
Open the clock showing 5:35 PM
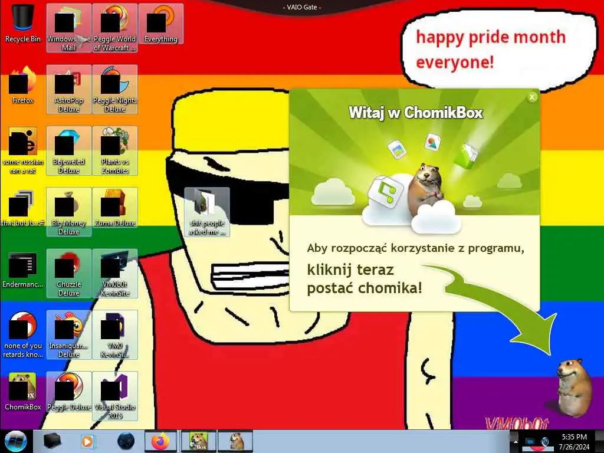click(x=574, y=441)
